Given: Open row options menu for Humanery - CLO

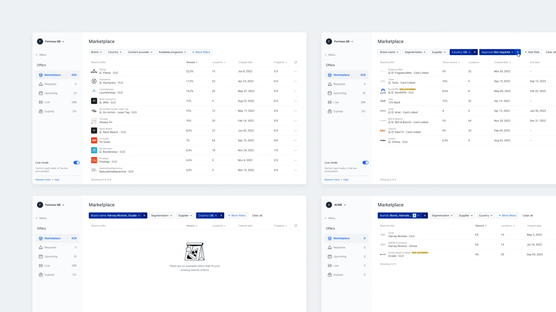Looking at the screenshot, I should (x=295, y=81).
